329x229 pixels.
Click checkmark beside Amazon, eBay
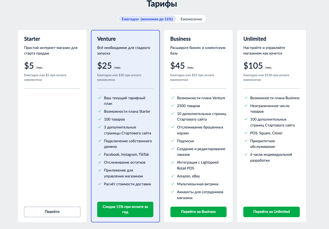(173, 176)
